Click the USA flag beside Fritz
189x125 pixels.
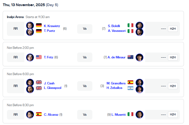39,57
